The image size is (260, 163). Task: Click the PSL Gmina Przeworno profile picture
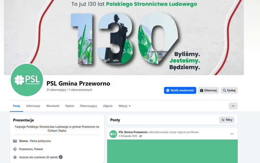point(27,80)
